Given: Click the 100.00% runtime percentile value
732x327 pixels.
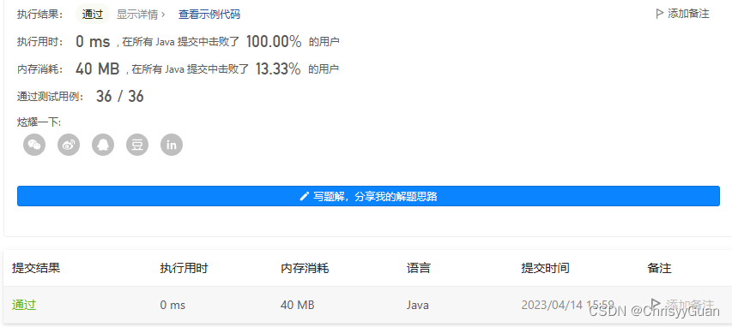Looking at the screenshot, I should [x=274, y=42].
